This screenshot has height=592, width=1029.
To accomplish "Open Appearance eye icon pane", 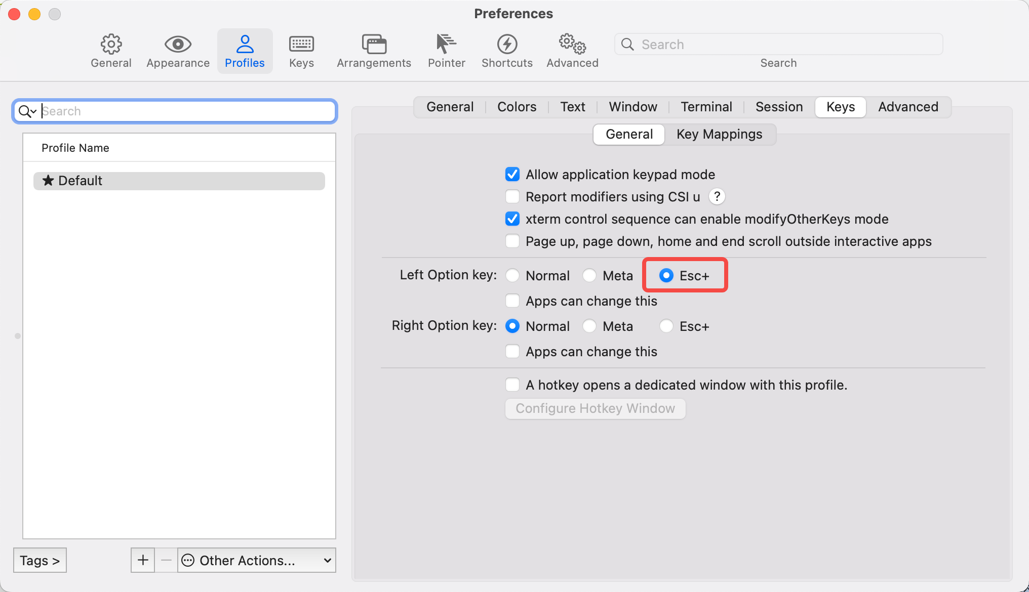I will (x=178, y=51).
